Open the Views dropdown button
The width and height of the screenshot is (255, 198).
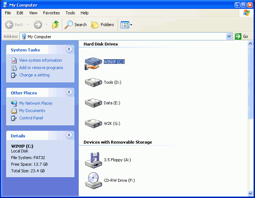[127, 25]
